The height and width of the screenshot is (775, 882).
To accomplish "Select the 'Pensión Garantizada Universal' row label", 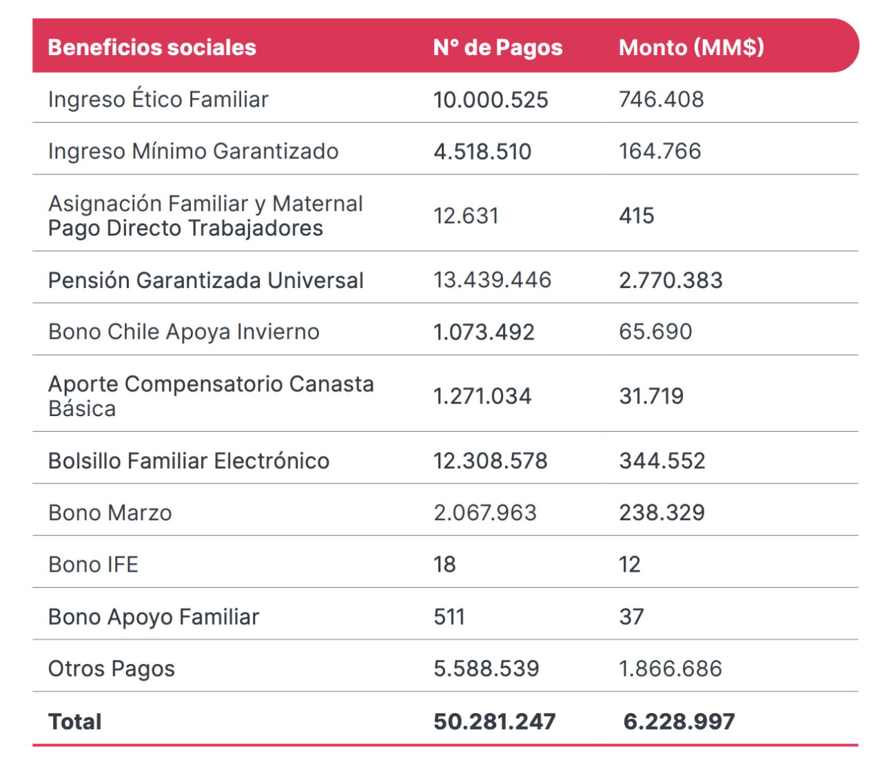I will coord(205,280).
